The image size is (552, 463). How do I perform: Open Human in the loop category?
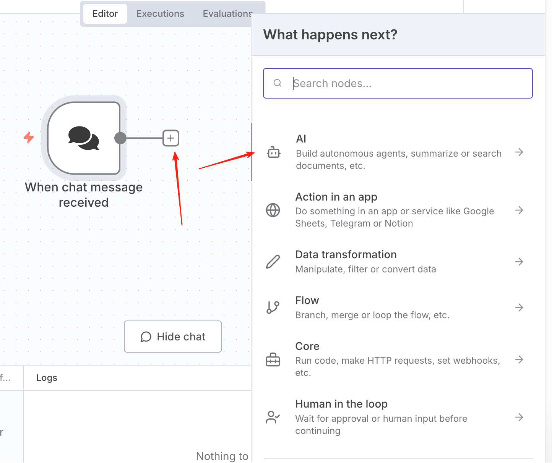(x=398, y=417)
